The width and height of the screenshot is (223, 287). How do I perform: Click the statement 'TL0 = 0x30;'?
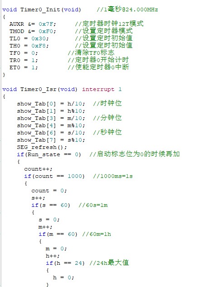[29, 38]
